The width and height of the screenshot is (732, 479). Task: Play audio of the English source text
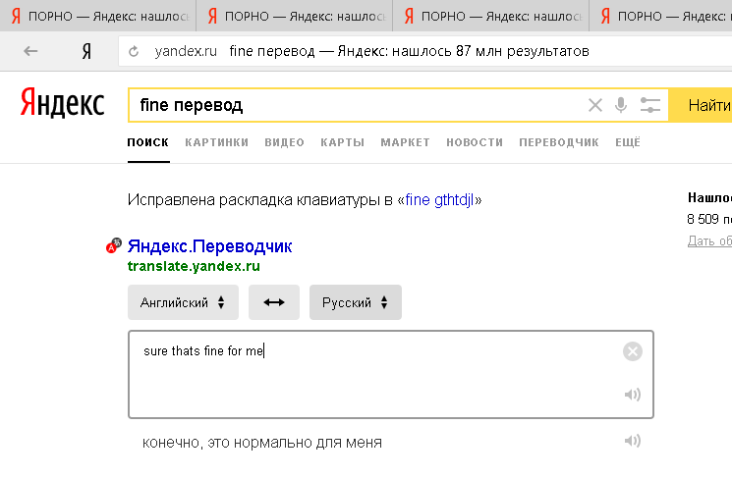pos(633,395)
